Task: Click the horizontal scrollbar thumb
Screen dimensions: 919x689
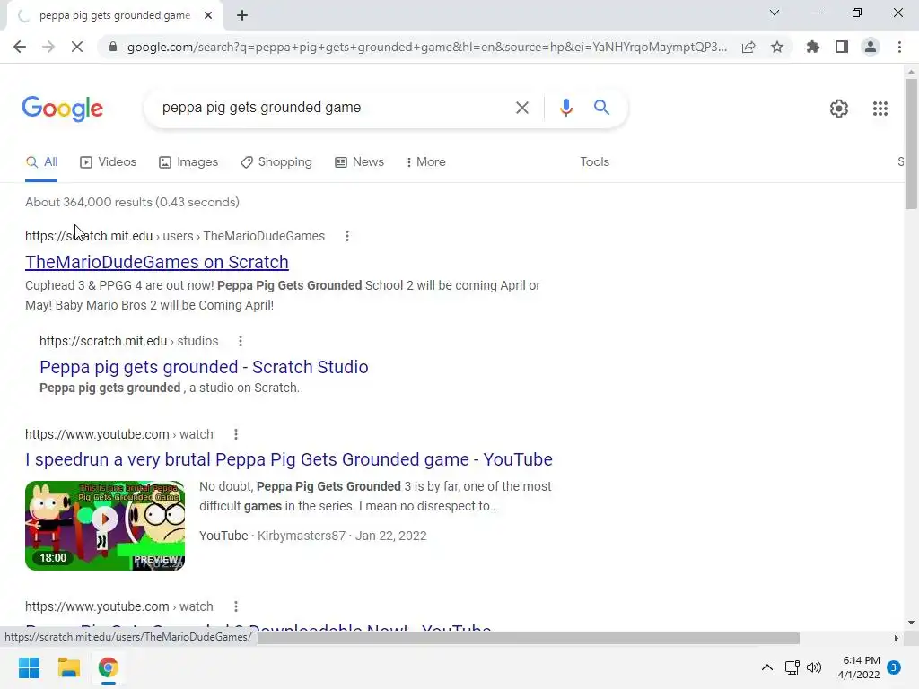Action: 528,638
